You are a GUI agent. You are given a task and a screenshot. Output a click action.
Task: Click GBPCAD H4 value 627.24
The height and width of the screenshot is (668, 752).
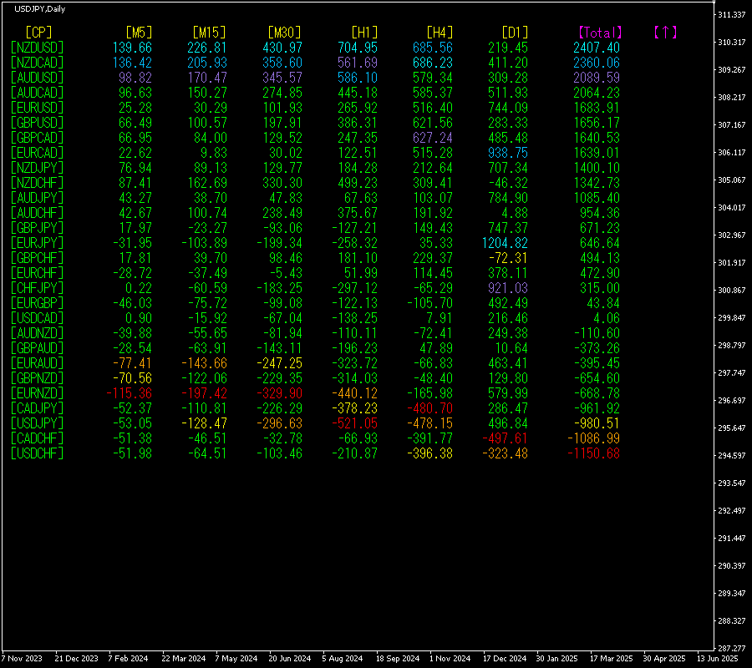coord(433,138)
